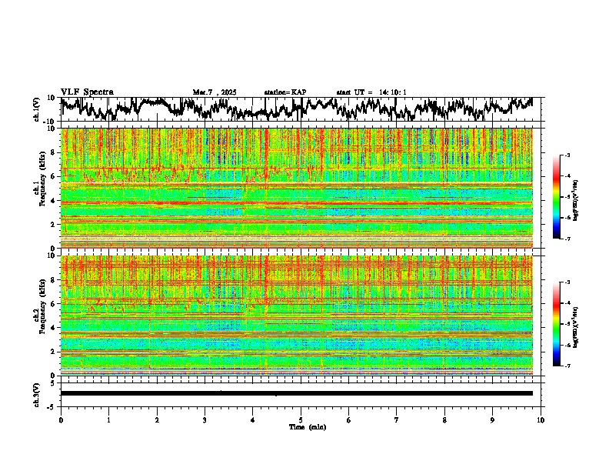Click the ch.1 spectrogram color bar
The height and width of the screenshot is (471, 609).
click(x=557, y=197)
